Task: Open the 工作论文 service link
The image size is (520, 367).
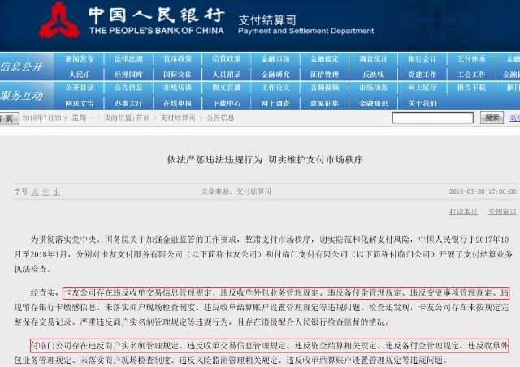Action: [275, 88]
